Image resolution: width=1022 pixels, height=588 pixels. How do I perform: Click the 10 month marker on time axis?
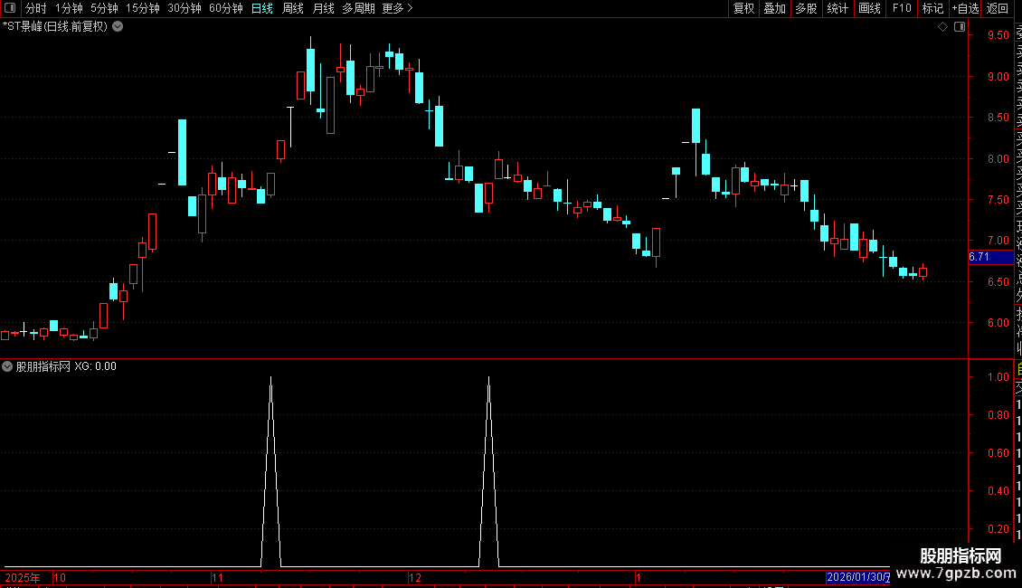60,577
